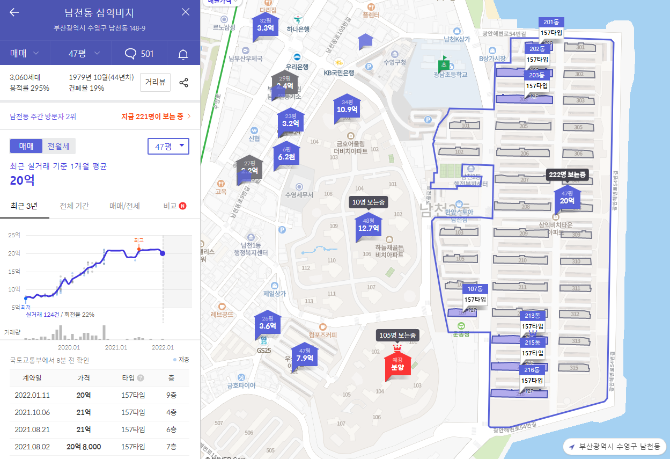This screenshot has height=459, width=670.
Task: Switch to 전월세 toggle option
Action: (x=58, y=146)
